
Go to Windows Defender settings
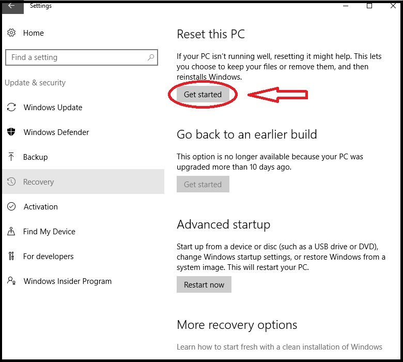pyautogui.click(x=56, y=132)
